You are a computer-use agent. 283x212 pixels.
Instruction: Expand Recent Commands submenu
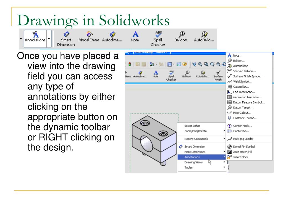[x=202, y=139]
